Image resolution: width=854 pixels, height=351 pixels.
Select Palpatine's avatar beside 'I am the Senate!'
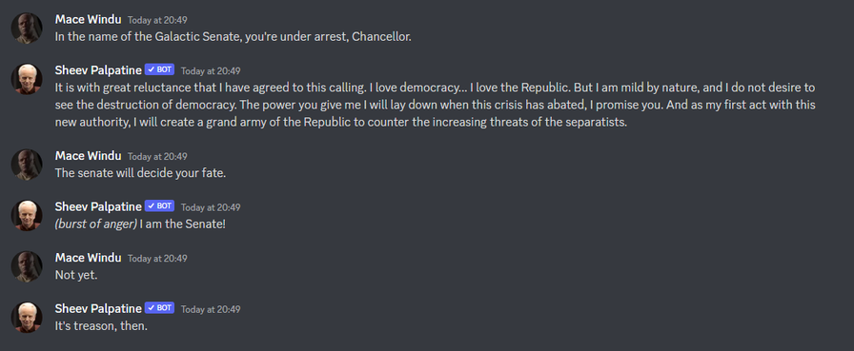click(x=27, y=216)
